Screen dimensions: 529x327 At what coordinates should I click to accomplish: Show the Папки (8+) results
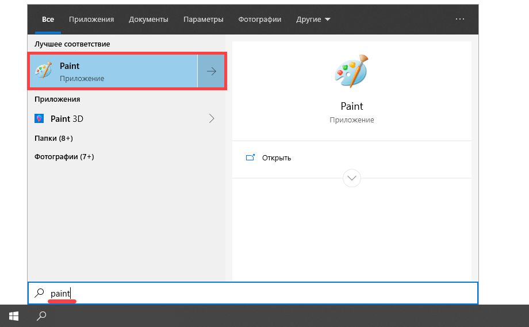pos(53,138)
